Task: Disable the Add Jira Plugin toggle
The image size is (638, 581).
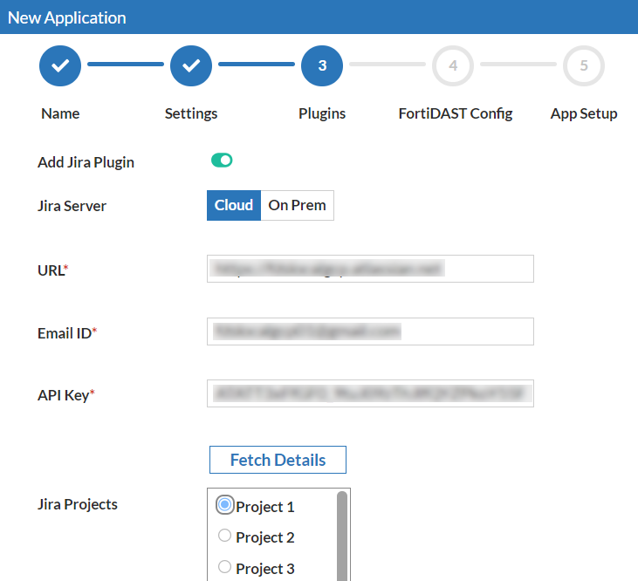Action: click(x=222, y=161)
